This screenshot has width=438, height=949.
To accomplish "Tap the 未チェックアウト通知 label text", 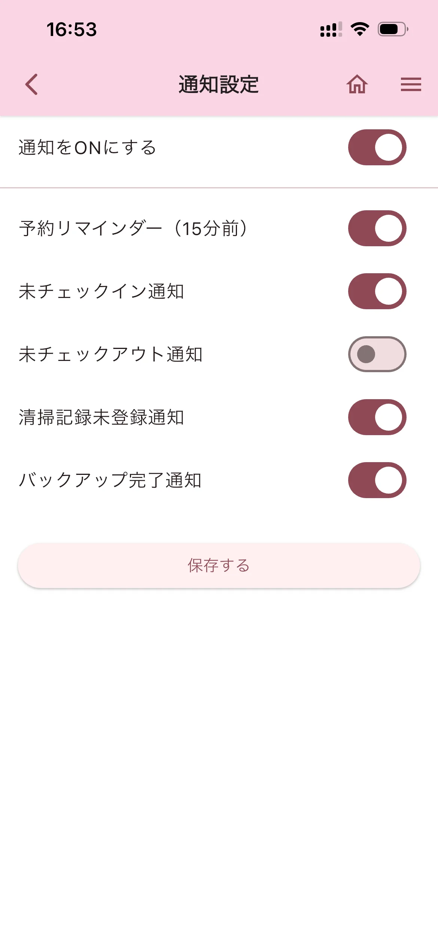I will click(111, 354).
